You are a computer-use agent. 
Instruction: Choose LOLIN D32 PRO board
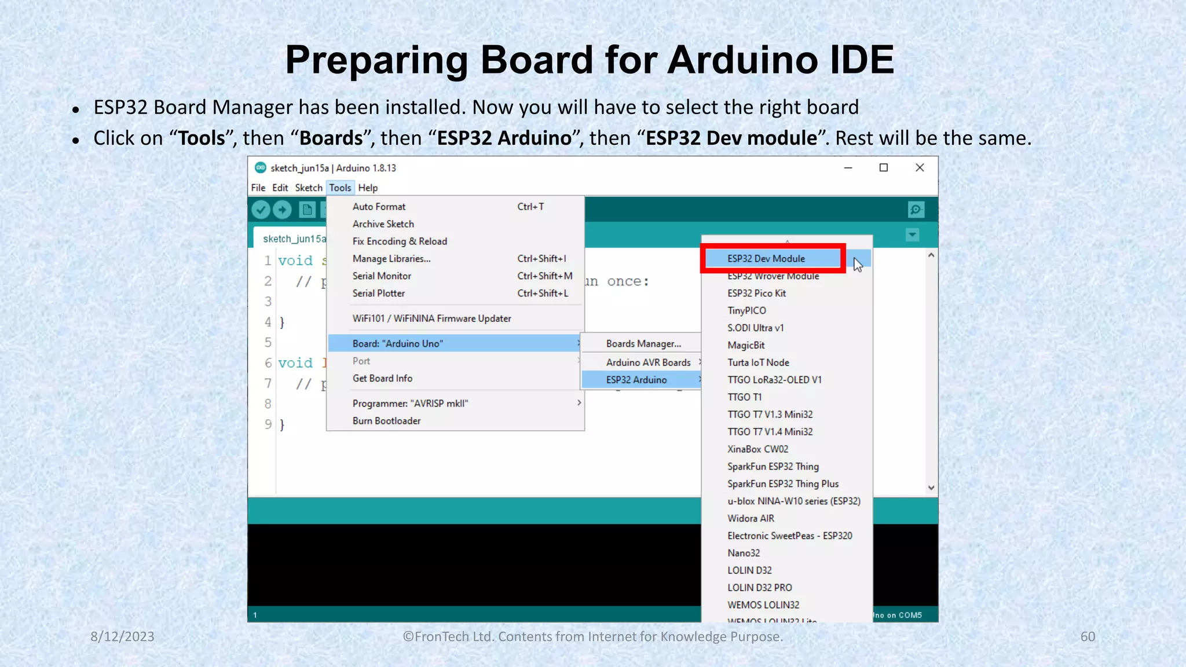coord(787,588)
